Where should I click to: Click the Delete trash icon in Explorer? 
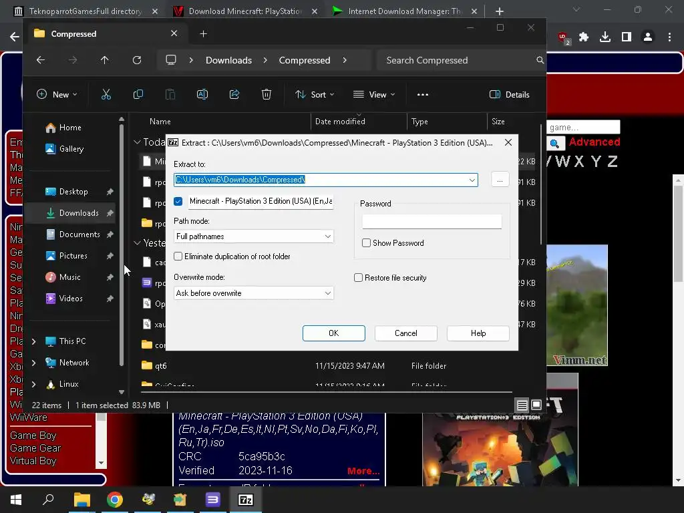click(266, 94)
